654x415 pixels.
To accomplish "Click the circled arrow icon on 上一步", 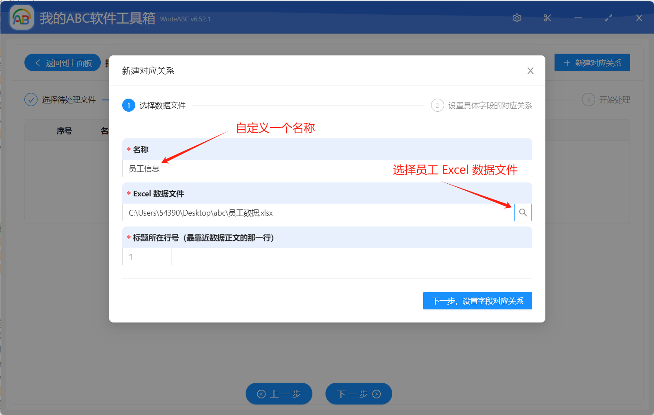I will (262, 394).
